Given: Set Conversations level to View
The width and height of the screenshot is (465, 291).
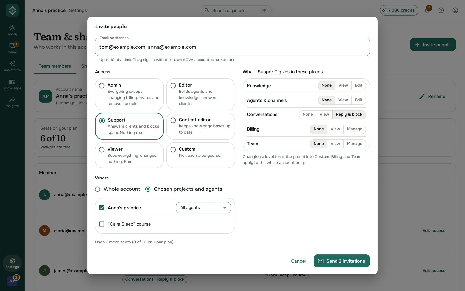Looking at the screenshot, I should [324, 114].
